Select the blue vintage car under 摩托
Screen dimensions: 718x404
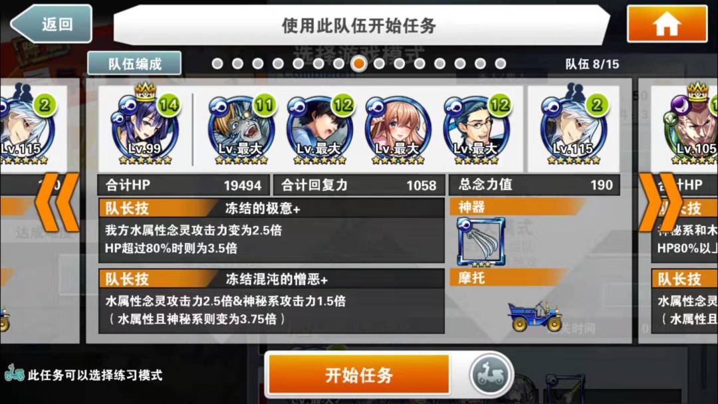point(535,316)
